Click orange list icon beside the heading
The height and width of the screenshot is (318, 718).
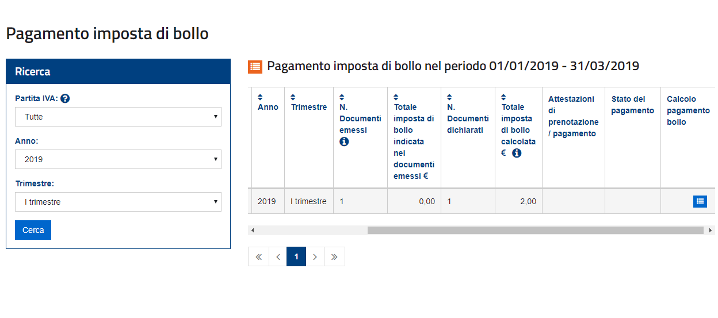click(255, 67)
